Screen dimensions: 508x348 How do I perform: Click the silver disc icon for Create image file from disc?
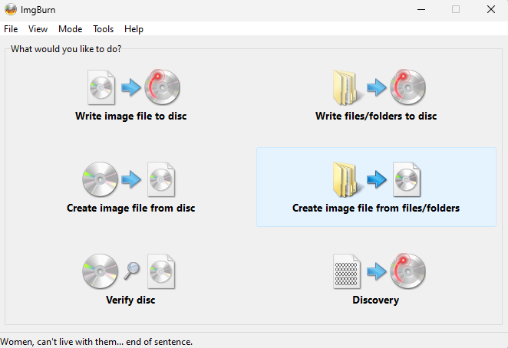[x=100, y=179]
